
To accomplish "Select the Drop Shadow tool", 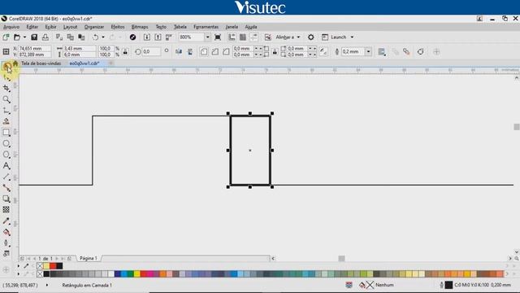I will click(x=6, y=199).
